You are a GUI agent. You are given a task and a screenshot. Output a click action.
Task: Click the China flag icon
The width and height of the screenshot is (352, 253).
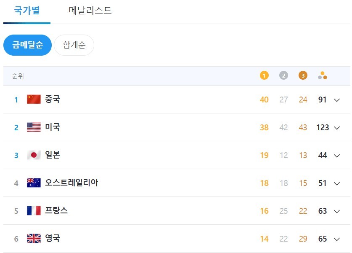tap(34, 100)
